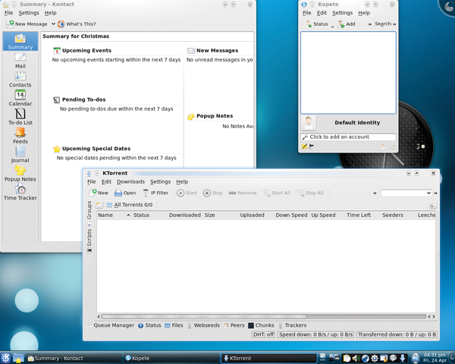Open the Mail component in Kontact sidebar
455x364 pixels.
[x=20, y=61]
